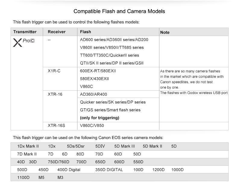Click the bold "only for triggering" text

coord(99,118)
